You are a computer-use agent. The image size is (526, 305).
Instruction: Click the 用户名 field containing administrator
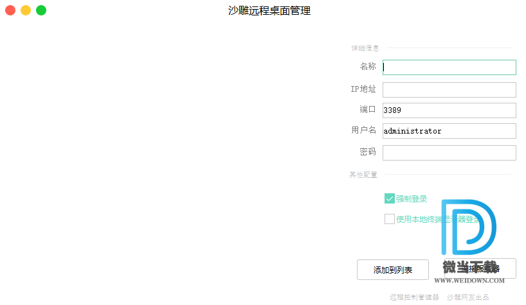[449, 131]
